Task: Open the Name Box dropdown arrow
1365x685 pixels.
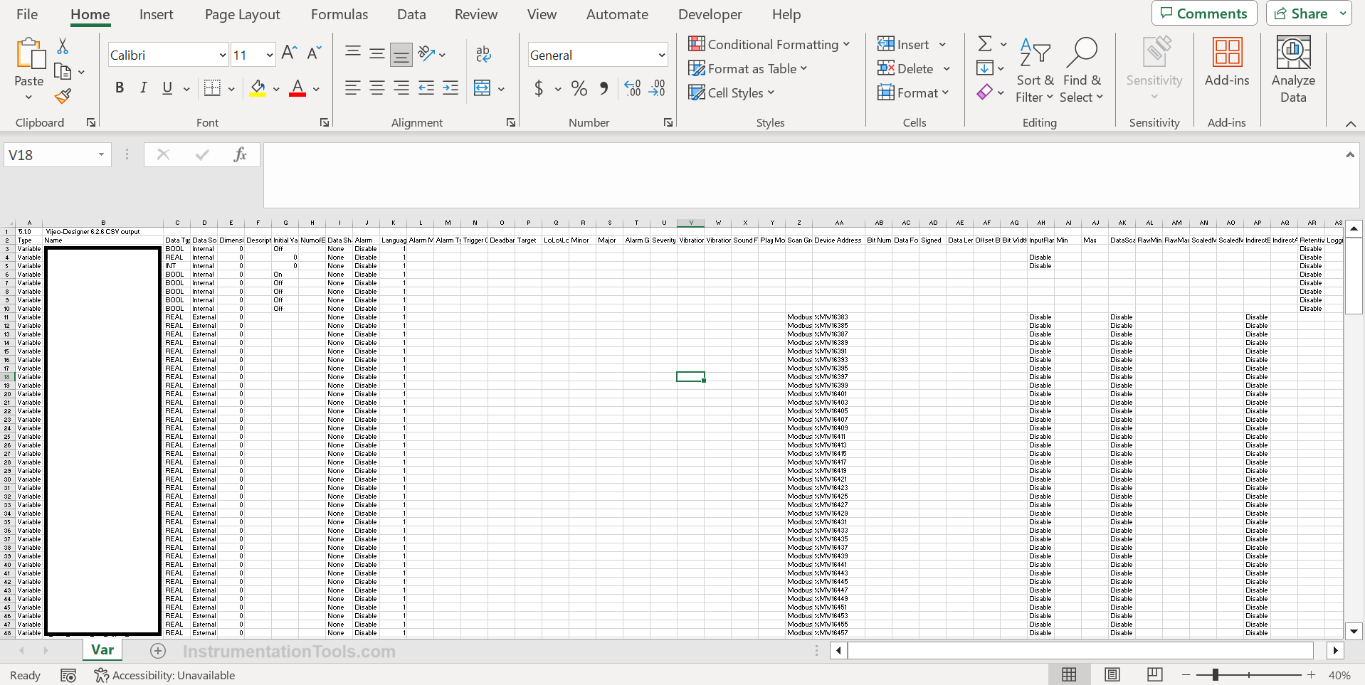Action: [x=101, y=154]
